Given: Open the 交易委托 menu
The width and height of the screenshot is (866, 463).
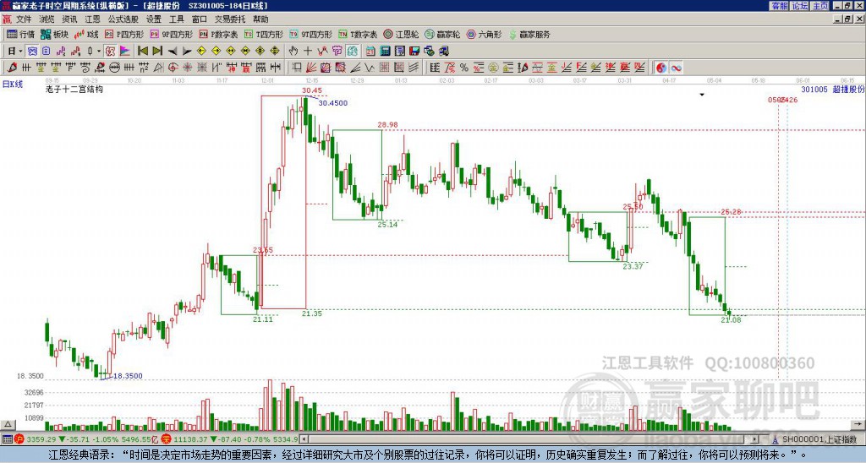Looking at the screenshot, I should point(230,19).
